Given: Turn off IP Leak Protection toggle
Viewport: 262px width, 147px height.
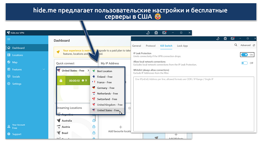Looking at the screenshot, I should [x=247, y=55].
